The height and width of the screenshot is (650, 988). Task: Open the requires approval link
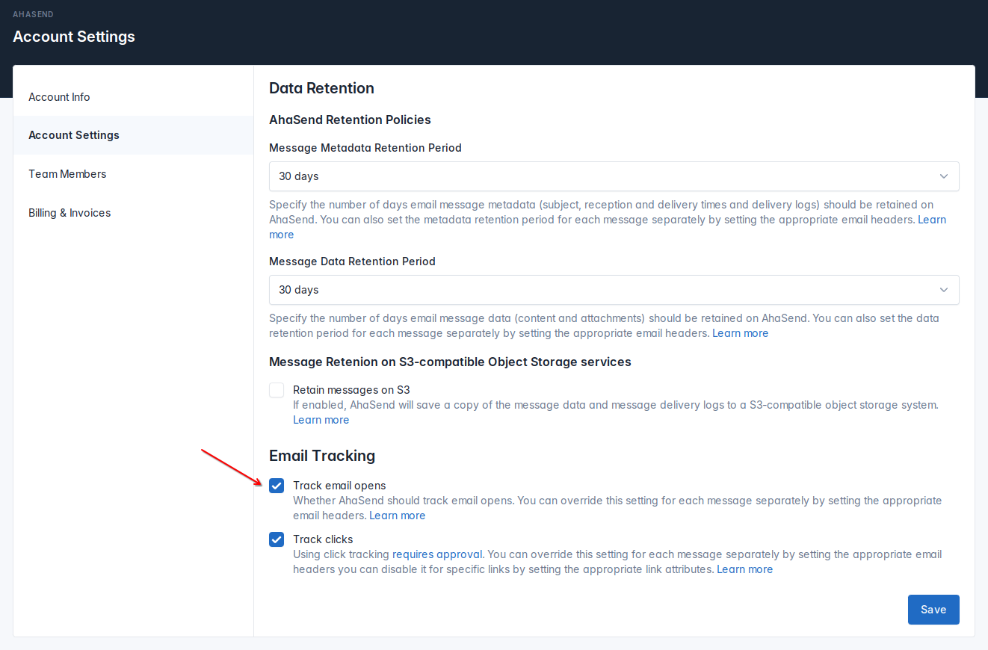point(438,554)
